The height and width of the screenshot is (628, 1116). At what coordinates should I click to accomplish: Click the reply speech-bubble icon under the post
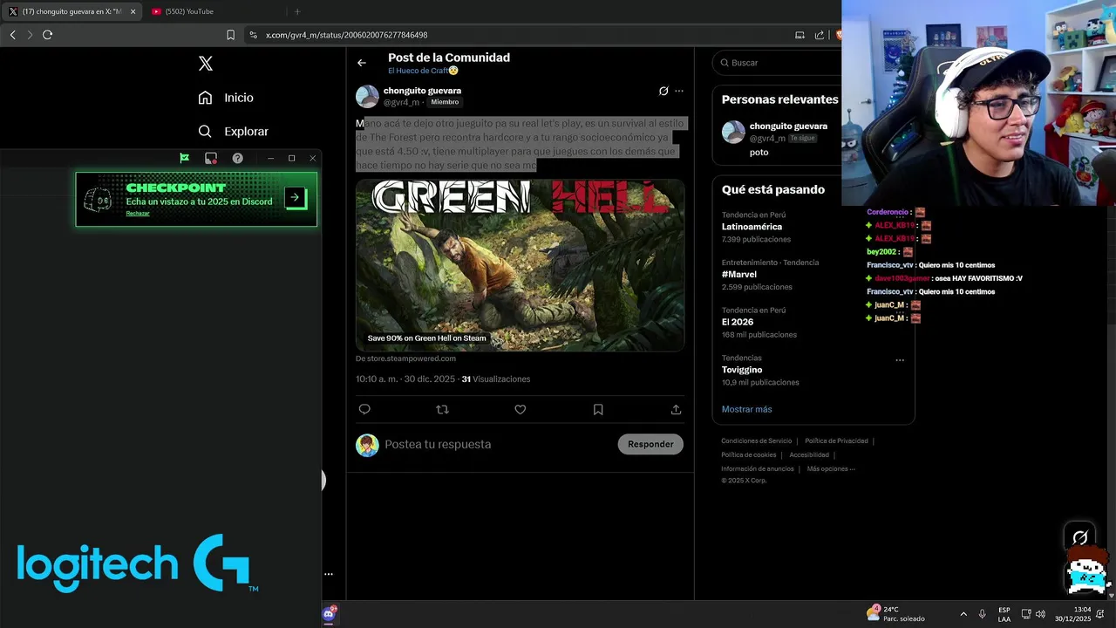pos(364,409)
